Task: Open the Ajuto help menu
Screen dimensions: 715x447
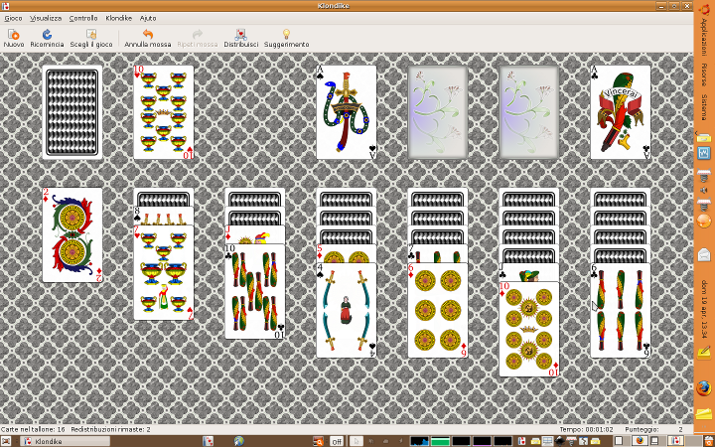Action: pos(148,18)
